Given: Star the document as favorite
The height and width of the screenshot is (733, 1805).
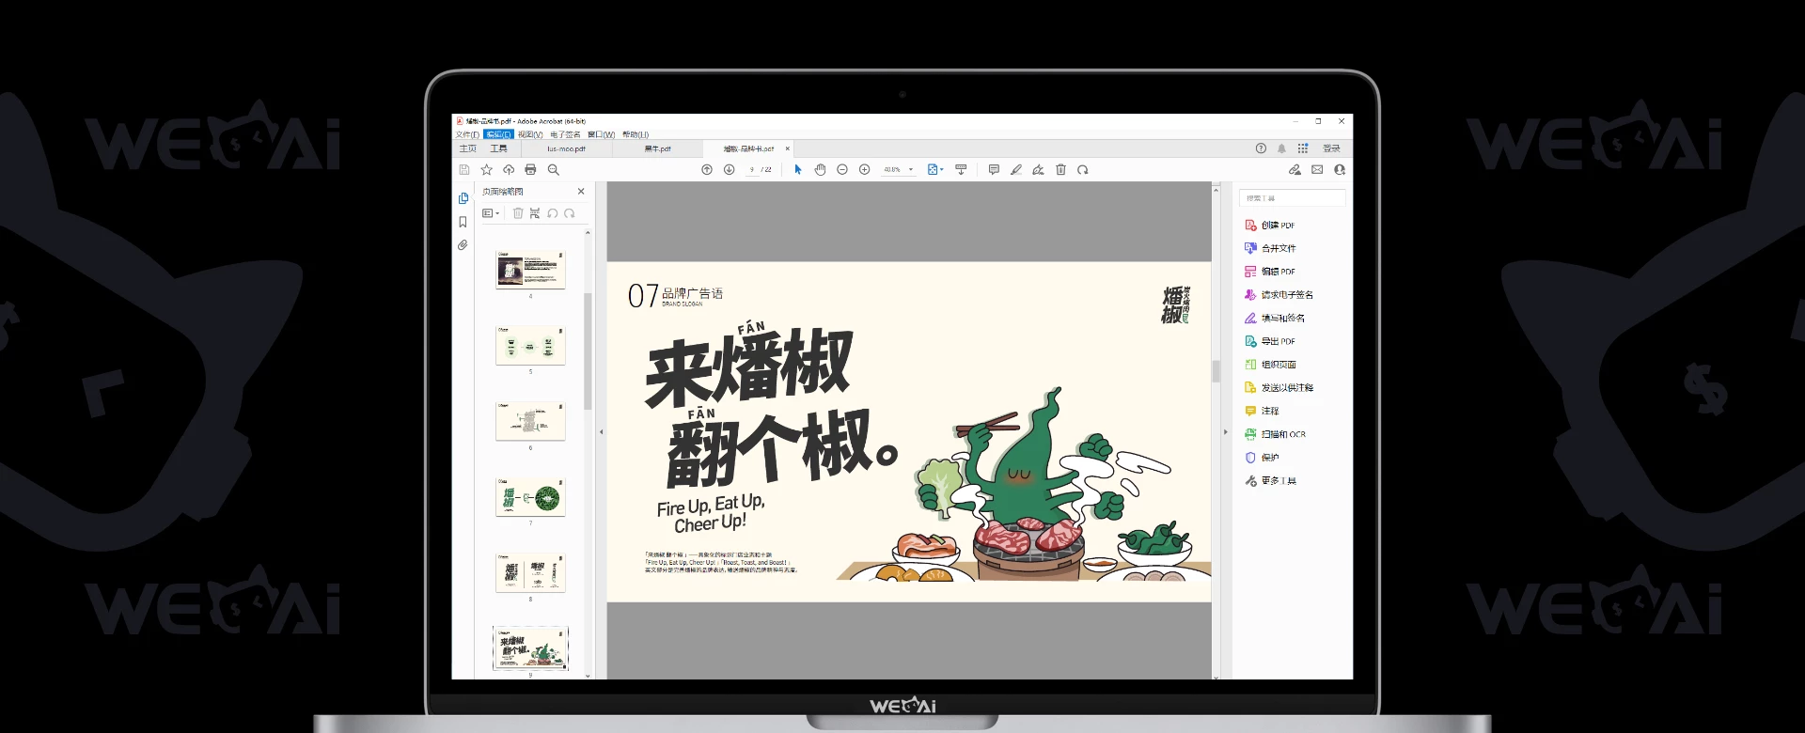Looking at the screenshot, I should tap(486, 170).
